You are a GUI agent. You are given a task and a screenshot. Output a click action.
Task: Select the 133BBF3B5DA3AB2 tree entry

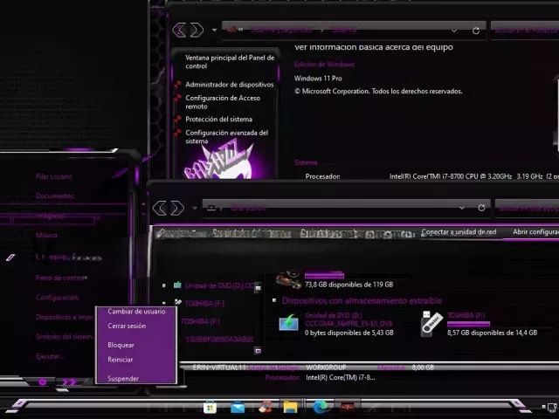pyautogui.click(x=219, y=340)
